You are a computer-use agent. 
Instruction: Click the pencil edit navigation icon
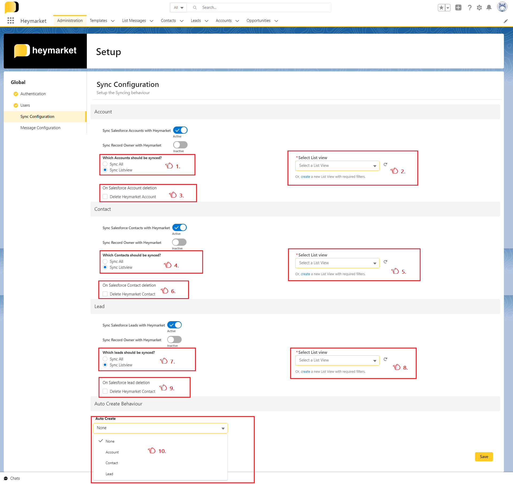pos(506,21)
